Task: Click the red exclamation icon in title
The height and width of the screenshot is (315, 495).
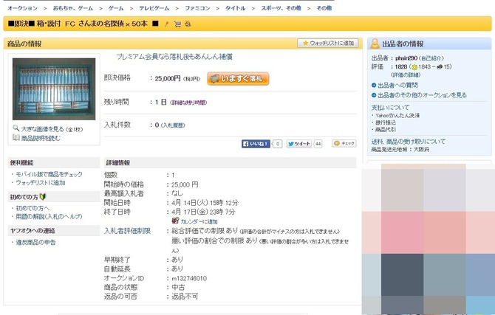Action: [x=166, y=24]
